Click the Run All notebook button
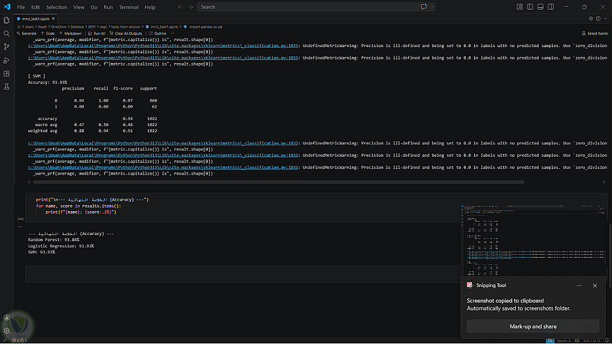Image resolution: width=612 pixels, height=344 pixels. (x=97, y=34)
